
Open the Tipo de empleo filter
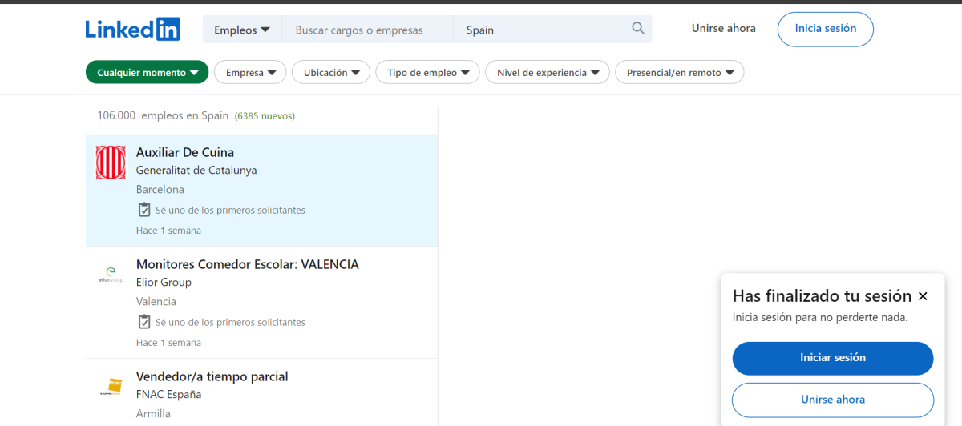[x=428, y=72]
